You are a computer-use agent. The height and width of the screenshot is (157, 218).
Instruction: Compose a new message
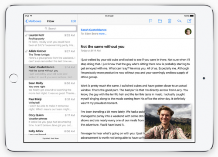[189, 21]
